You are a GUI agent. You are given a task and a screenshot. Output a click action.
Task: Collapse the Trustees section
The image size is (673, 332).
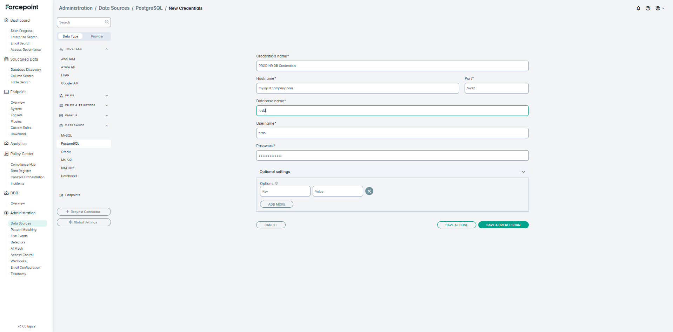point(107,49)
